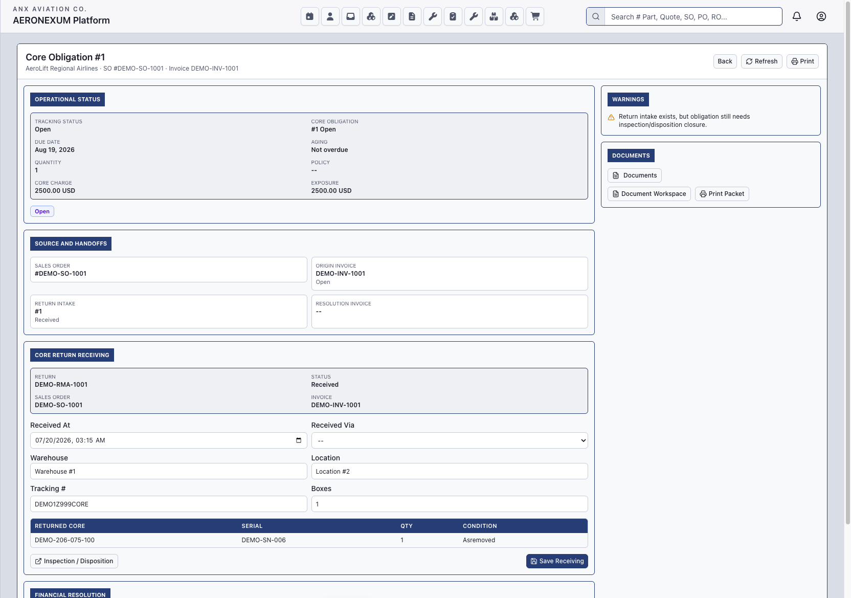This screenshot has height=598, width=851.
Task: Select the DEMO-206-075-100 returned core row
Action: pyautogui.click(x=309, y=540)
